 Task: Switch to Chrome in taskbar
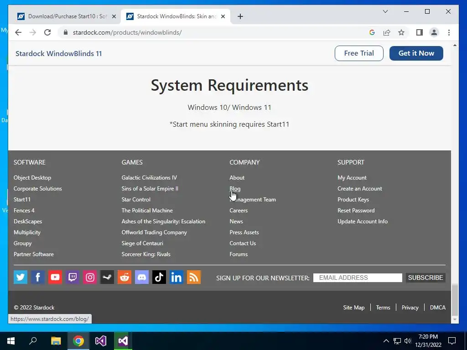tap(78, 341)
